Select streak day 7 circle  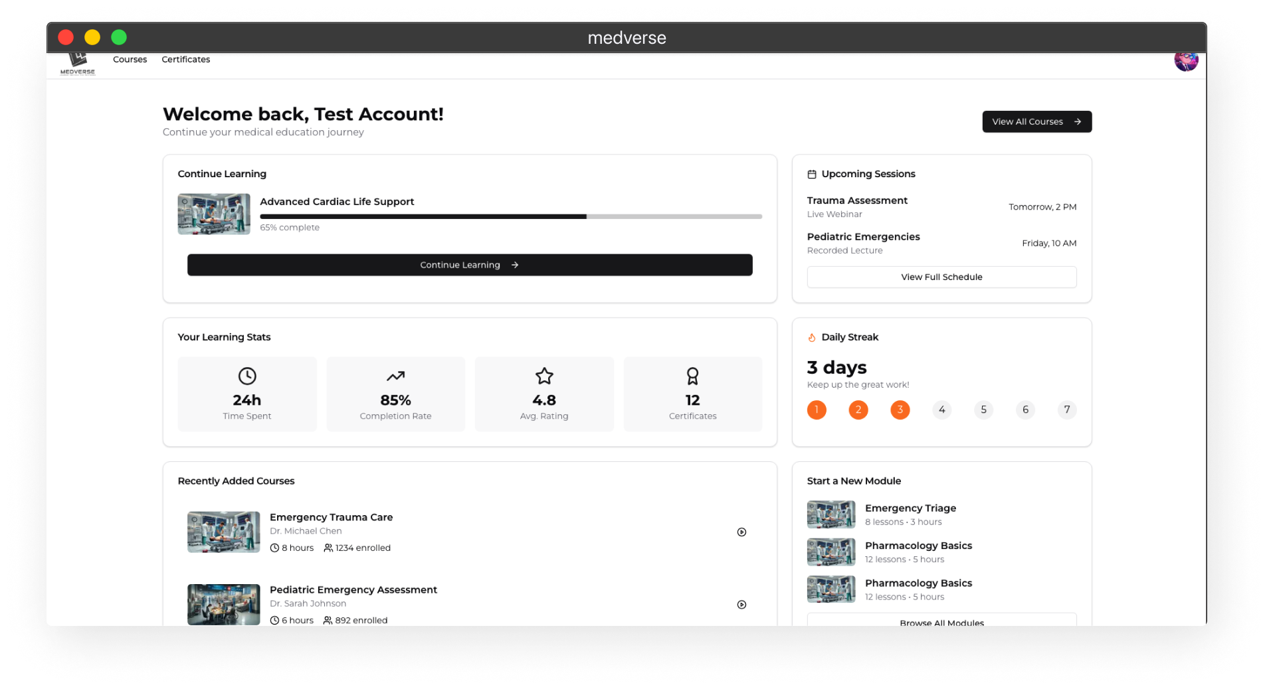coord(1066,410)
